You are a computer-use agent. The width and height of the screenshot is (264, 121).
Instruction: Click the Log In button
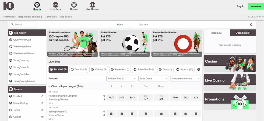(x=241, y=6)
